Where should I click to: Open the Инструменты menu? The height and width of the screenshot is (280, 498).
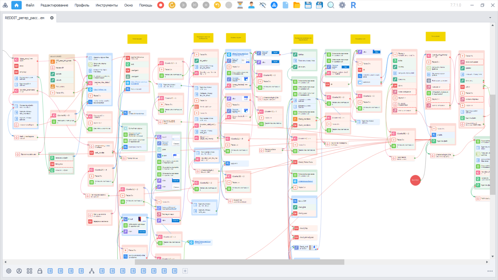click(106, 5)
